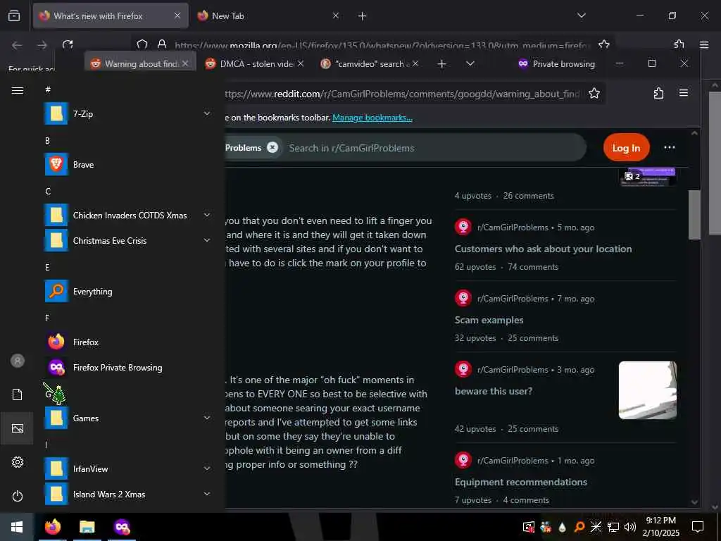Open the 'Equipment recommendations' post
Image resolution: width=721 pixels, height=541 pixels.
tap(520, 482)
